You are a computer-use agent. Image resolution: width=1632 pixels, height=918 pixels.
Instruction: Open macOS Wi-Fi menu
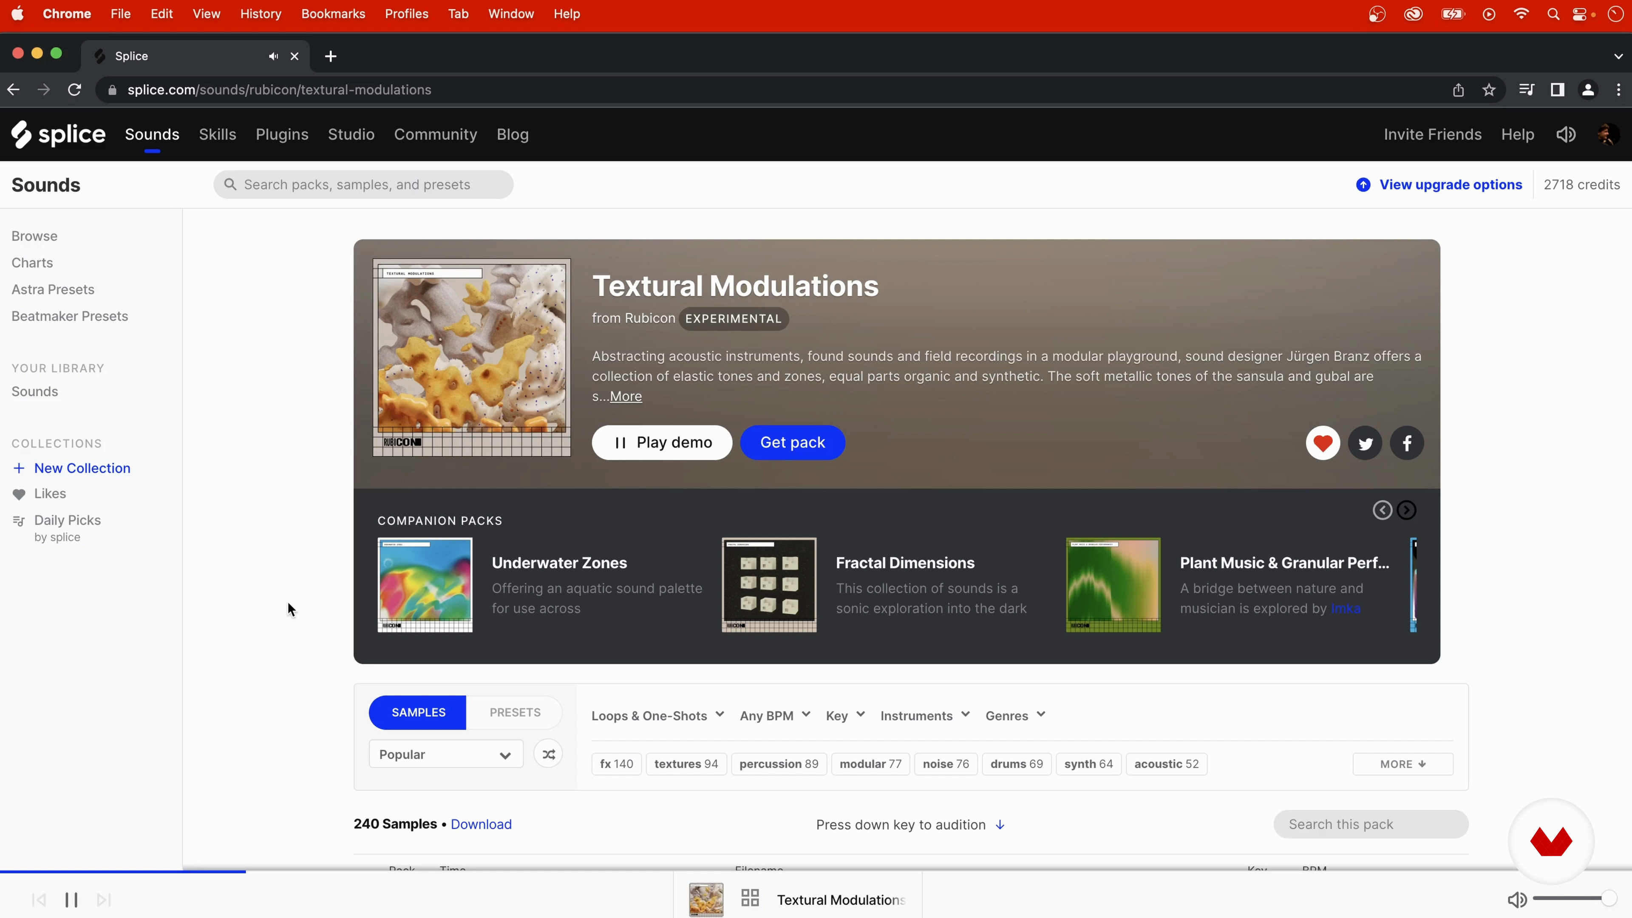[x=1521, y=14]
